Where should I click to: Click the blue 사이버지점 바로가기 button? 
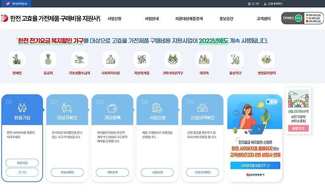[x=255, y=166]
